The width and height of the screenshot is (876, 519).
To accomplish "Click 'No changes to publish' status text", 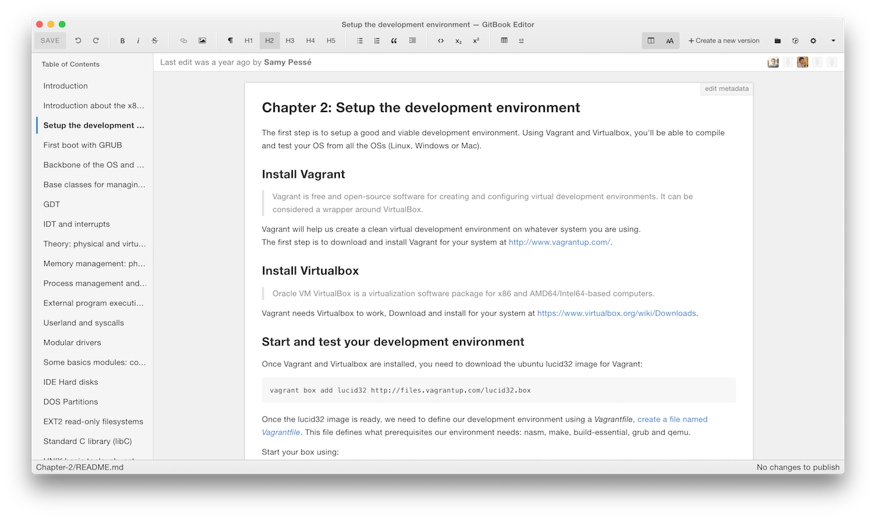I will pos(798,467).
